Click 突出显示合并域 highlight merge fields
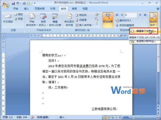 [69, 20]
